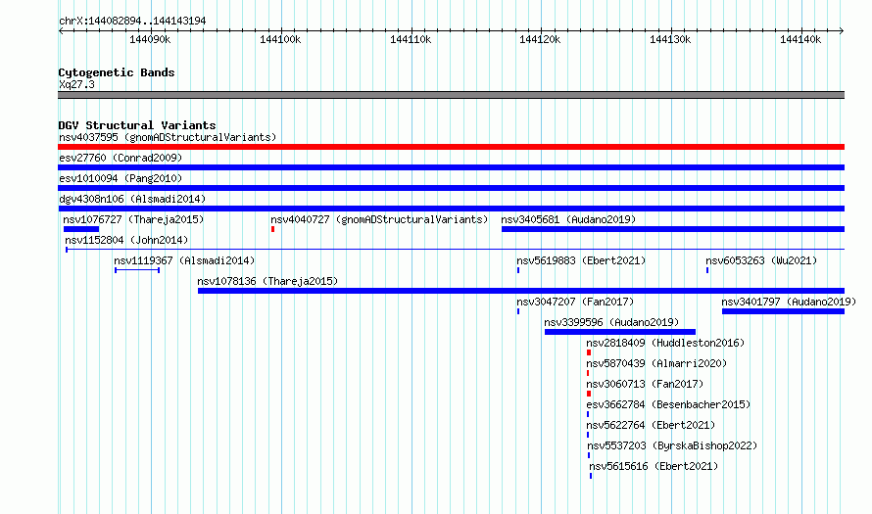Click the nsv3399596 blue bar
Screen dimensions: 872x514
(x=620, y=332)
